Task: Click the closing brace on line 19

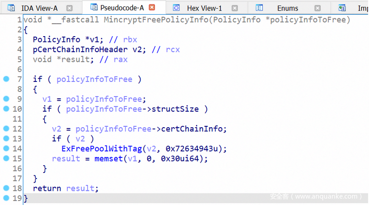Action: pyautogui.click(x=26, y=199)
